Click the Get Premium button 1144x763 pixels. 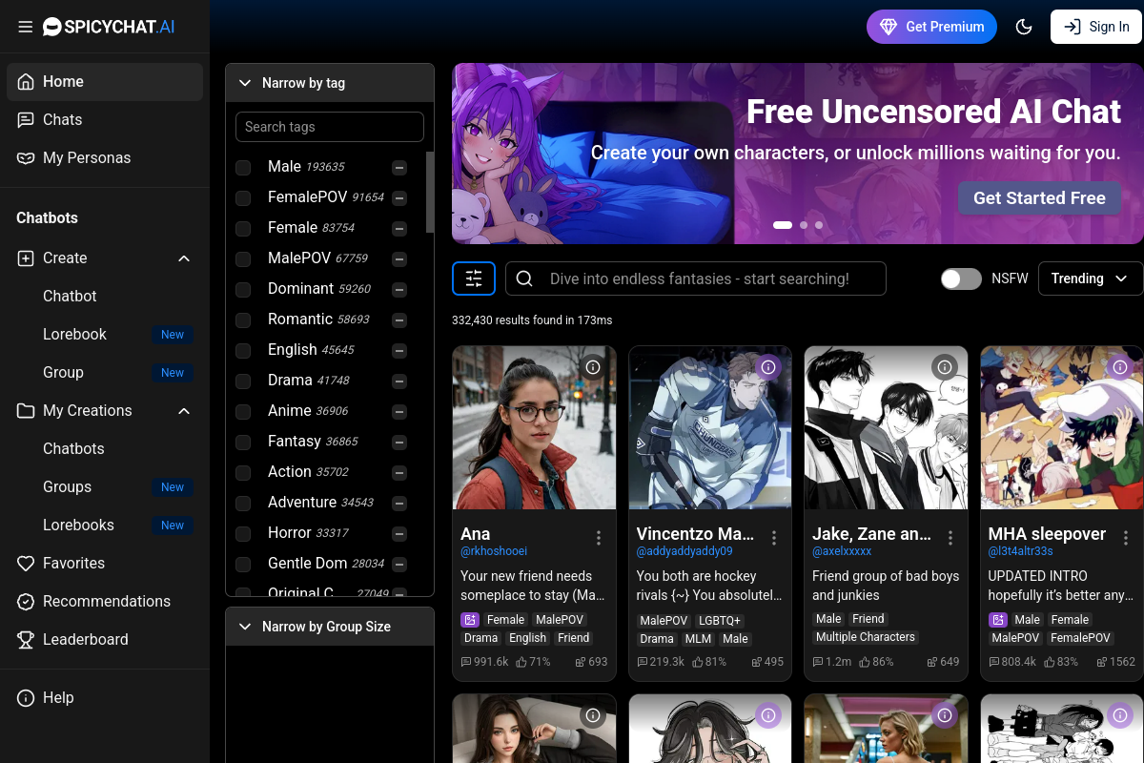(931, 27)
